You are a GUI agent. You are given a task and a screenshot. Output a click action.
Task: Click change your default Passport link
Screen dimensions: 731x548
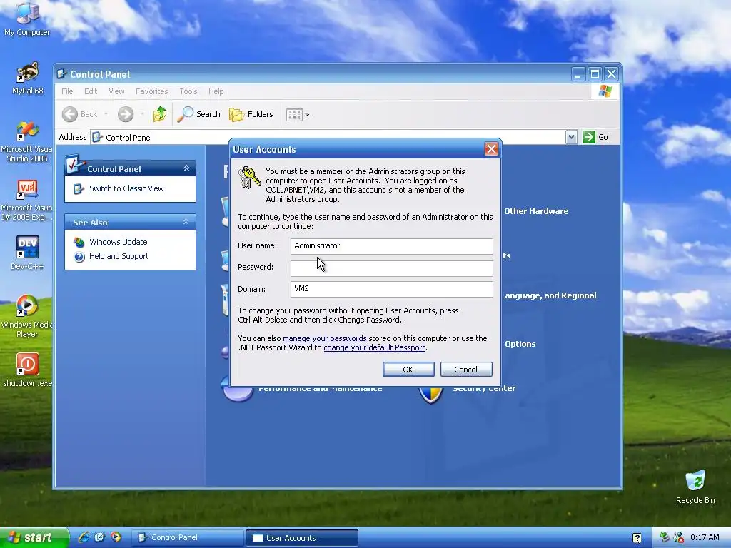tap(374, 347)
